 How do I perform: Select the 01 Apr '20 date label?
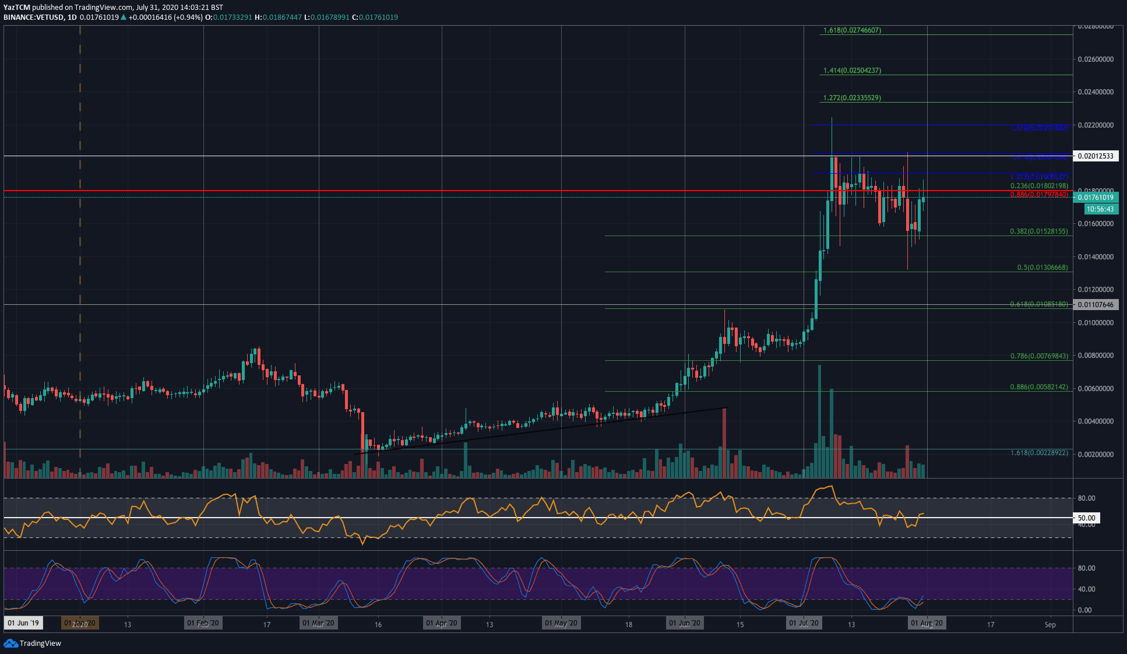[x=441, y=623]
